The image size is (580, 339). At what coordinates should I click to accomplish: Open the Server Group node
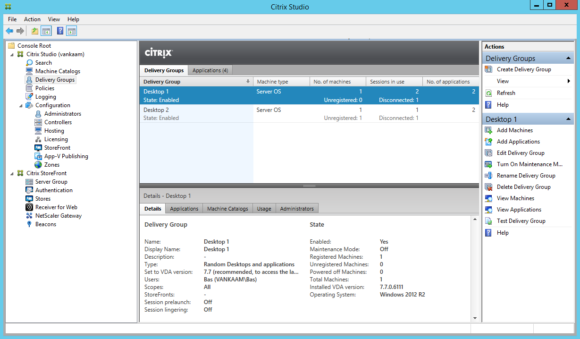51,182
